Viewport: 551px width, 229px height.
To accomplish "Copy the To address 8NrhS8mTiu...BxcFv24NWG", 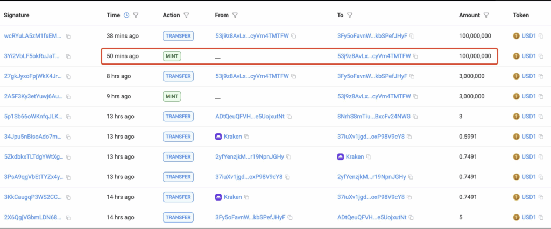I will tap(415, 116).
